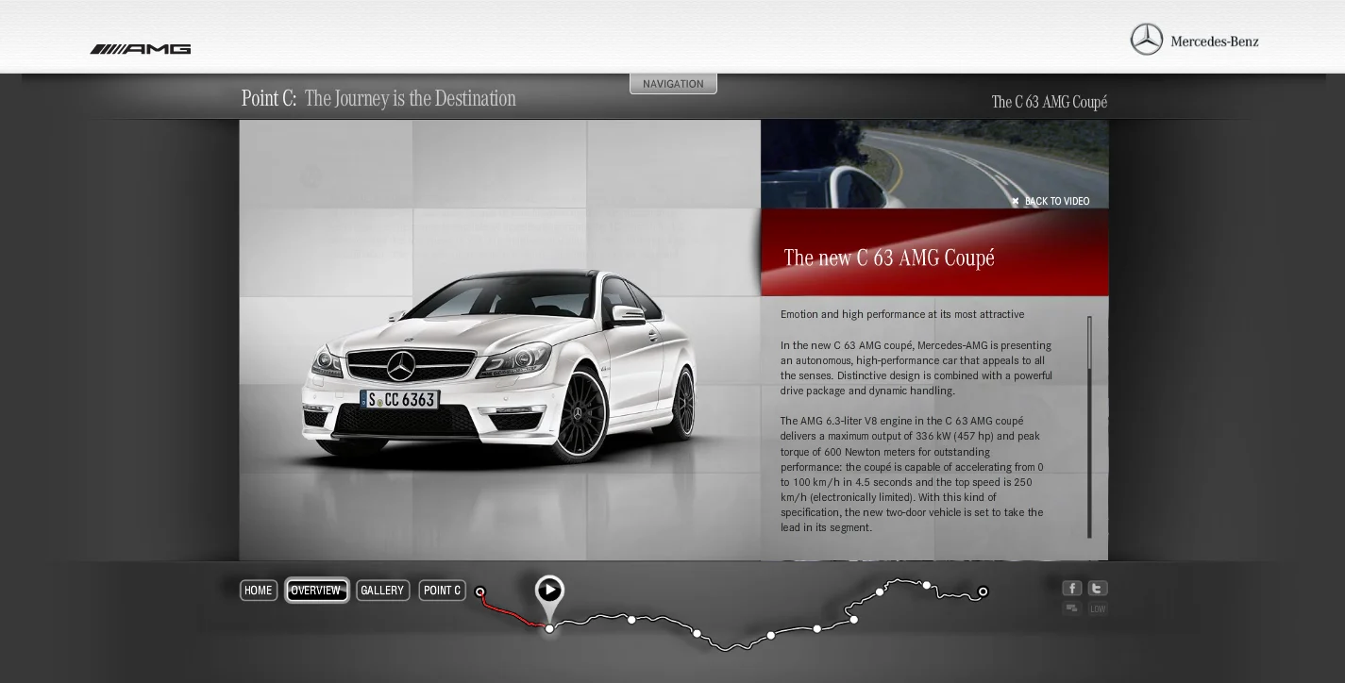The width and height of the screenshot is (1345, 683).
Task: Click 'The Journey is the Destination' heading
Action: [x=411, y=98]
